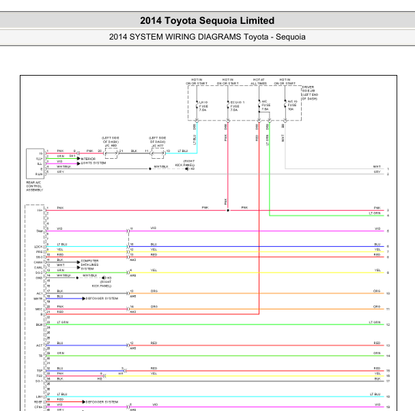The height and width of the screenshot is (411, 415).
Task: Click the "AC1" terminal label
Action: [x=40, y=293]
